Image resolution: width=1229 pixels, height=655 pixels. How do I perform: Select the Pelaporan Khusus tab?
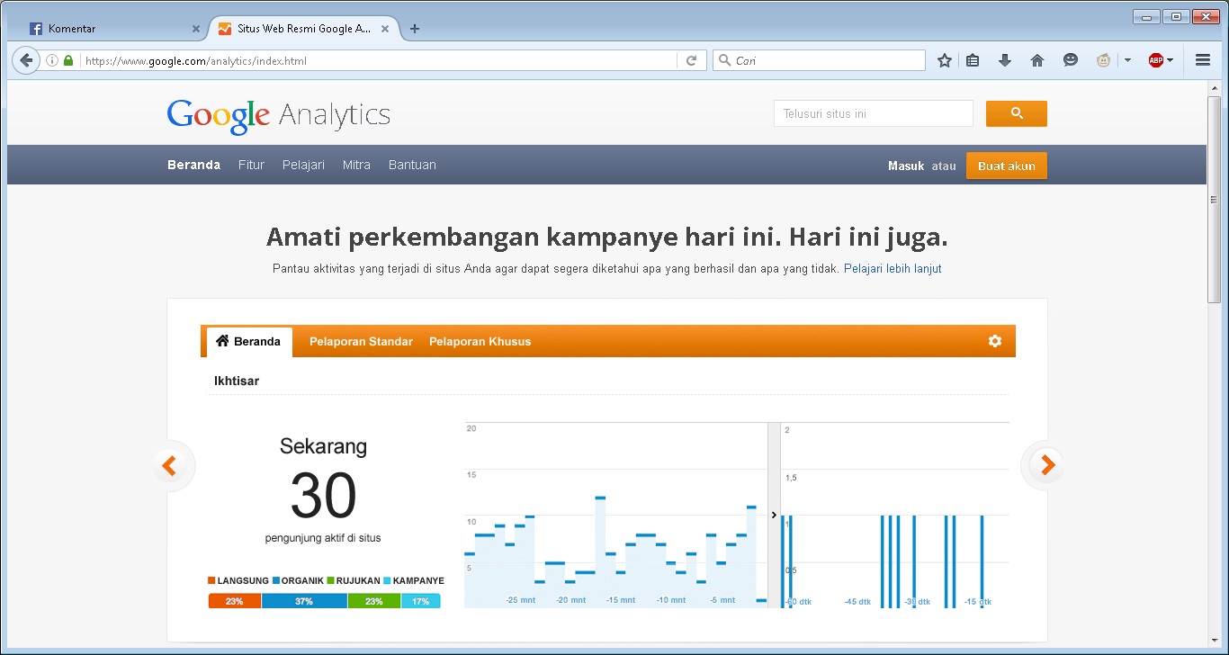click(x=480, y=342)
